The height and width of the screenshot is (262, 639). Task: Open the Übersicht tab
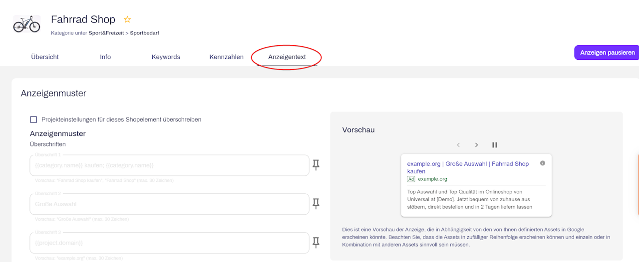pyautogui.click(x=45, y=57)
